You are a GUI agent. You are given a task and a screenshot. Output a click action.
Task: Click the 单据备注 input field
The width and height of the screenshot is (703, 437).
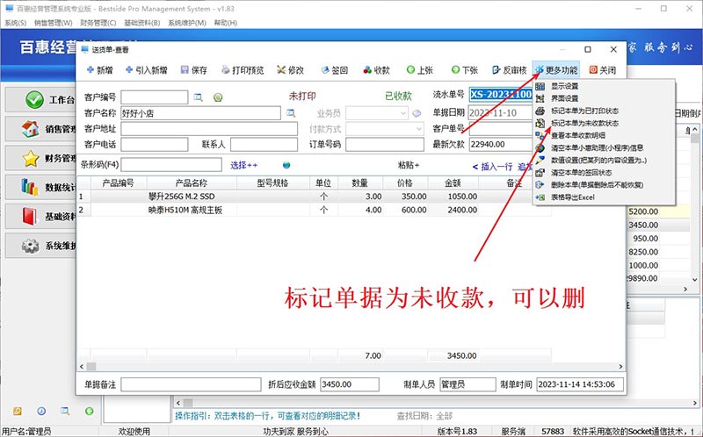coord(191,384)
